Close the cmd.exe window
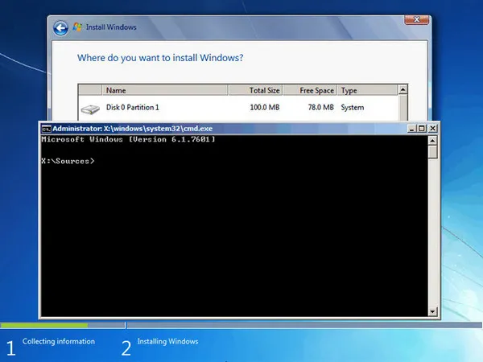The height and width of the screenshot is (362, 483). tap(432, 129)
